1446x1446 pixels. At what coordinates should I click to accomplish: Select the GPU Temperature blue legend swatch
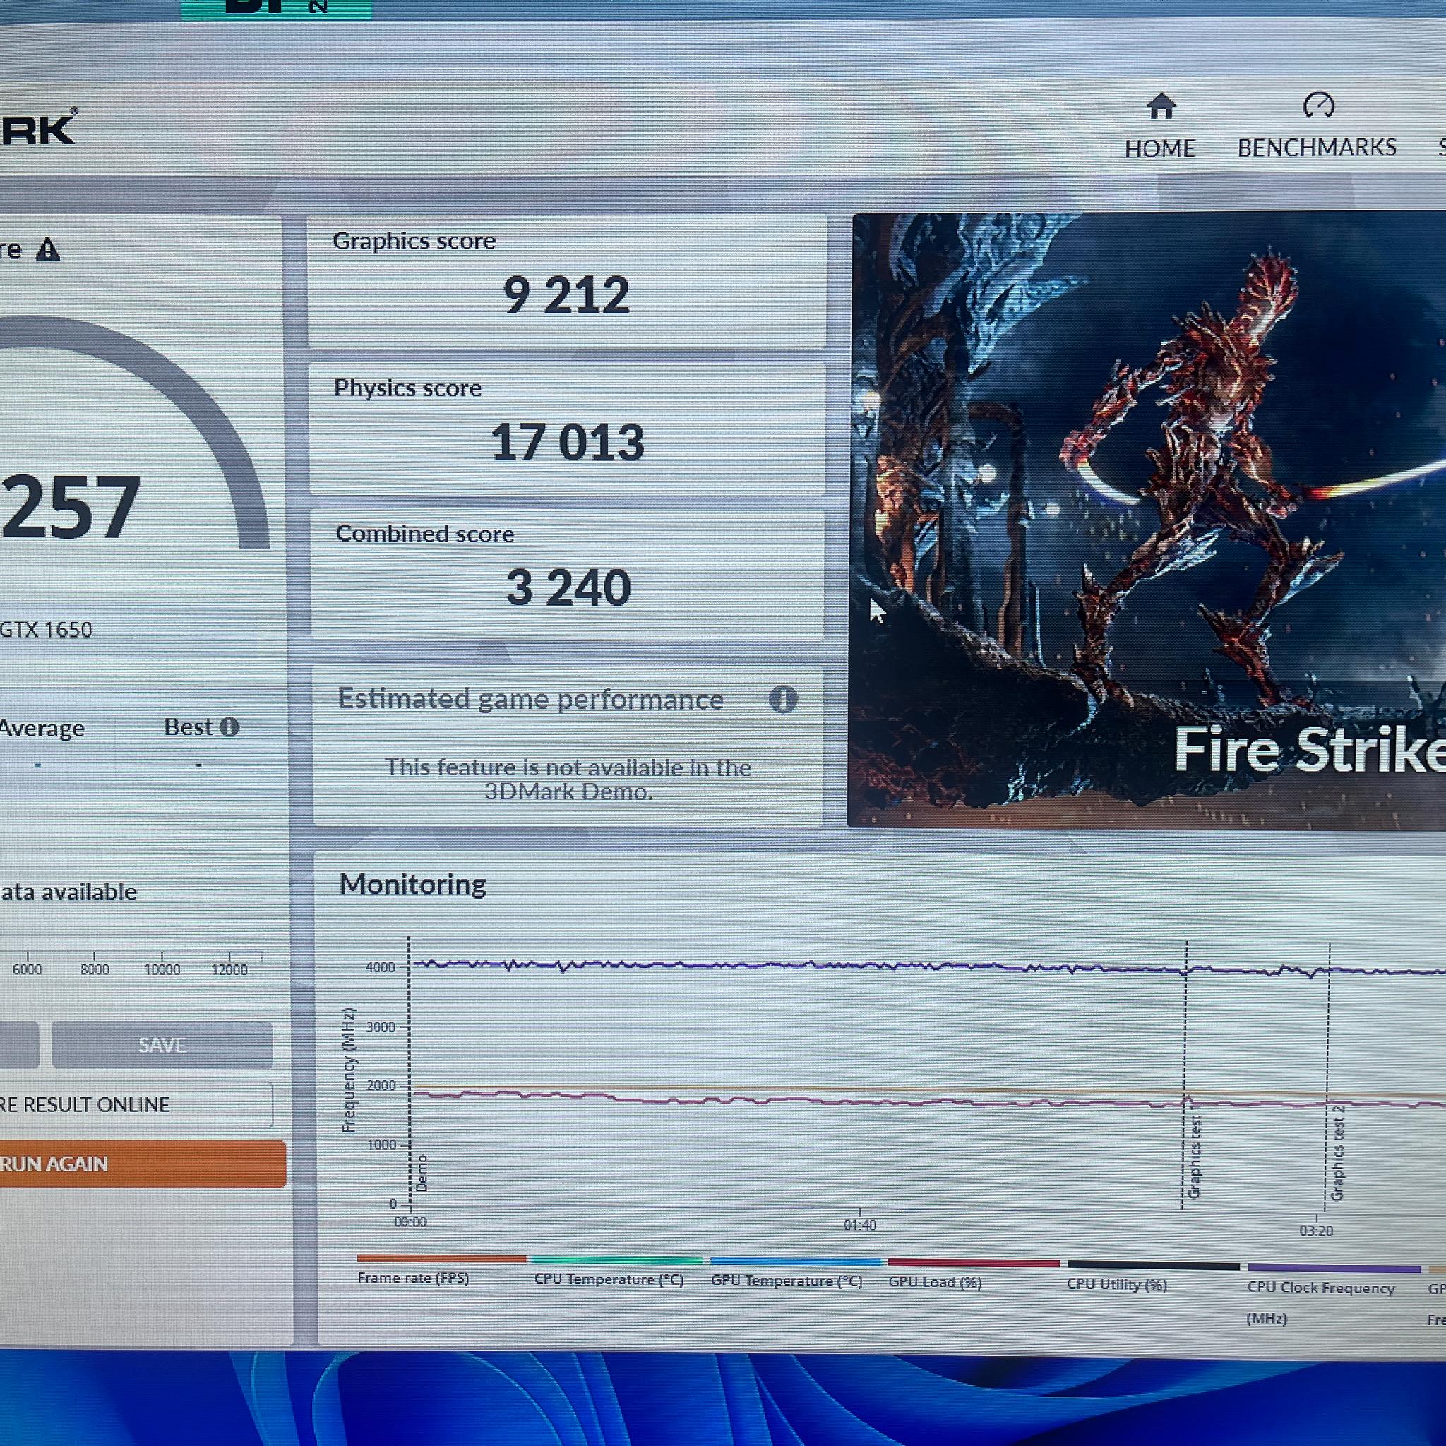(796, 1262)
